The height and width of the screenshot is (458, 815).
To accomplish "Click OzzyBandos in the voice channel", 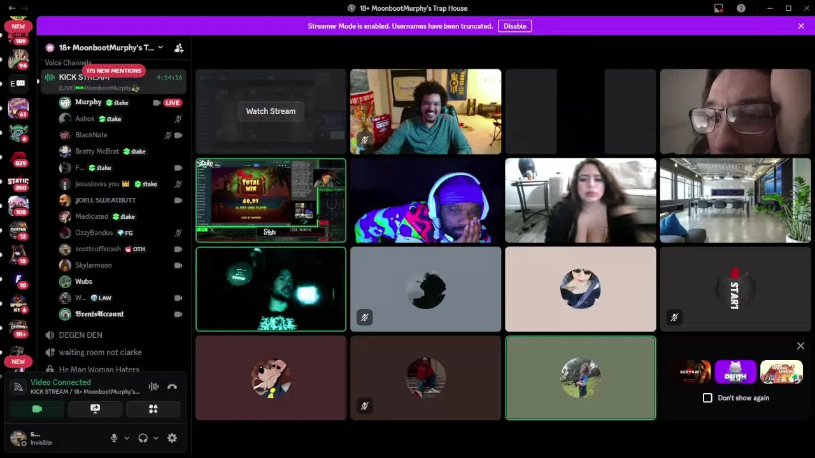I will 94,233.
